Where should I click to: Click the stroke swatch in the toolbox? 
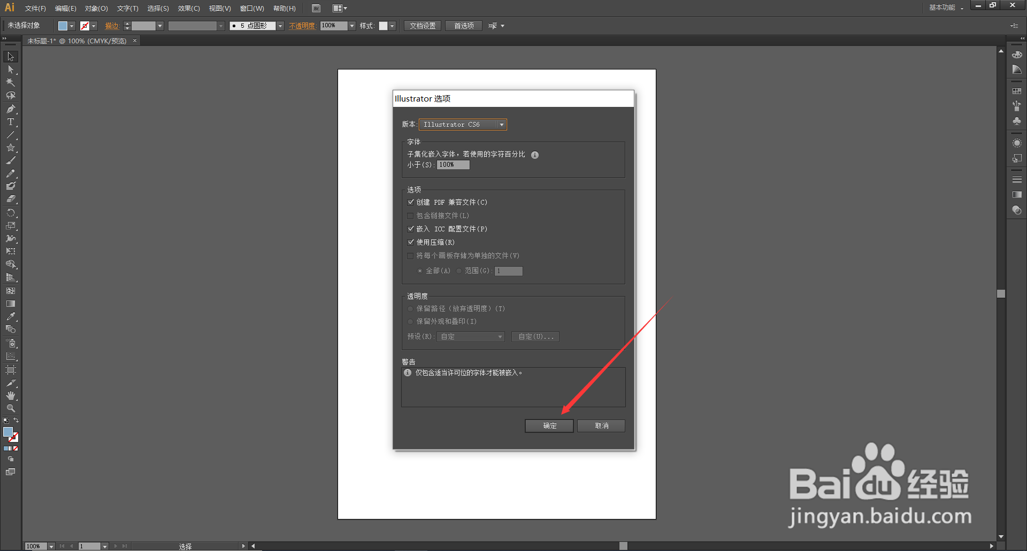[13, 438]
